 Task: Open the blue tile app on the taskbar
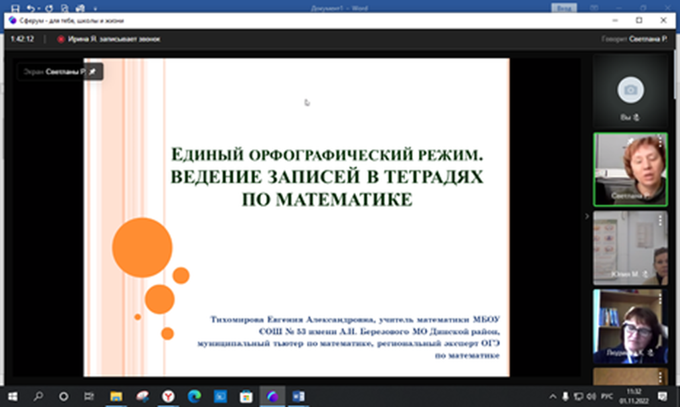(x=220, y=396)
